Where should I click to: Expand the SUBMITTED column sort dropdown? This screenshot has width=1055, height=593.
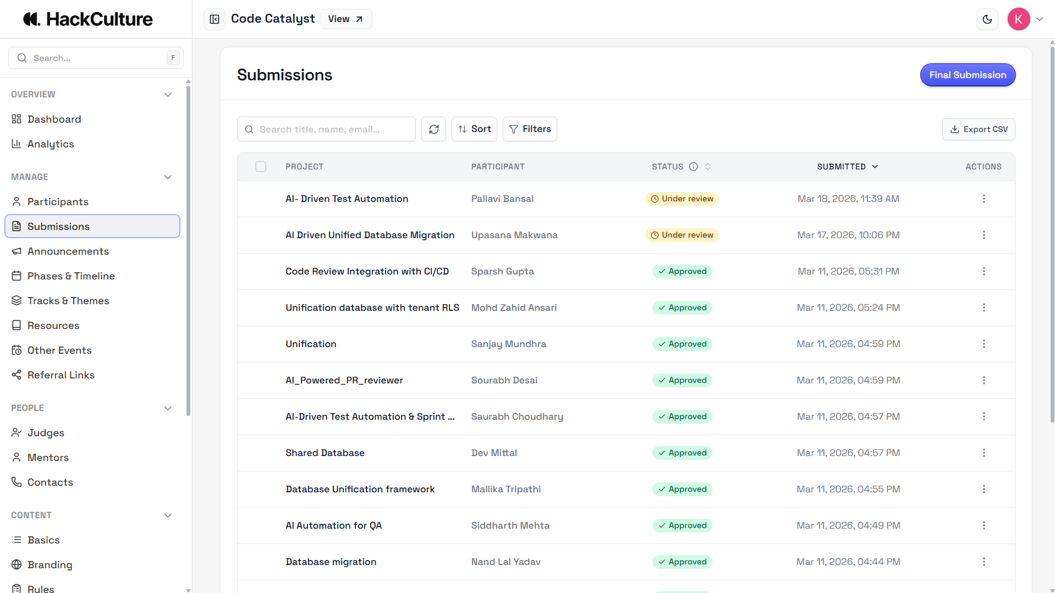click(875, 167)
